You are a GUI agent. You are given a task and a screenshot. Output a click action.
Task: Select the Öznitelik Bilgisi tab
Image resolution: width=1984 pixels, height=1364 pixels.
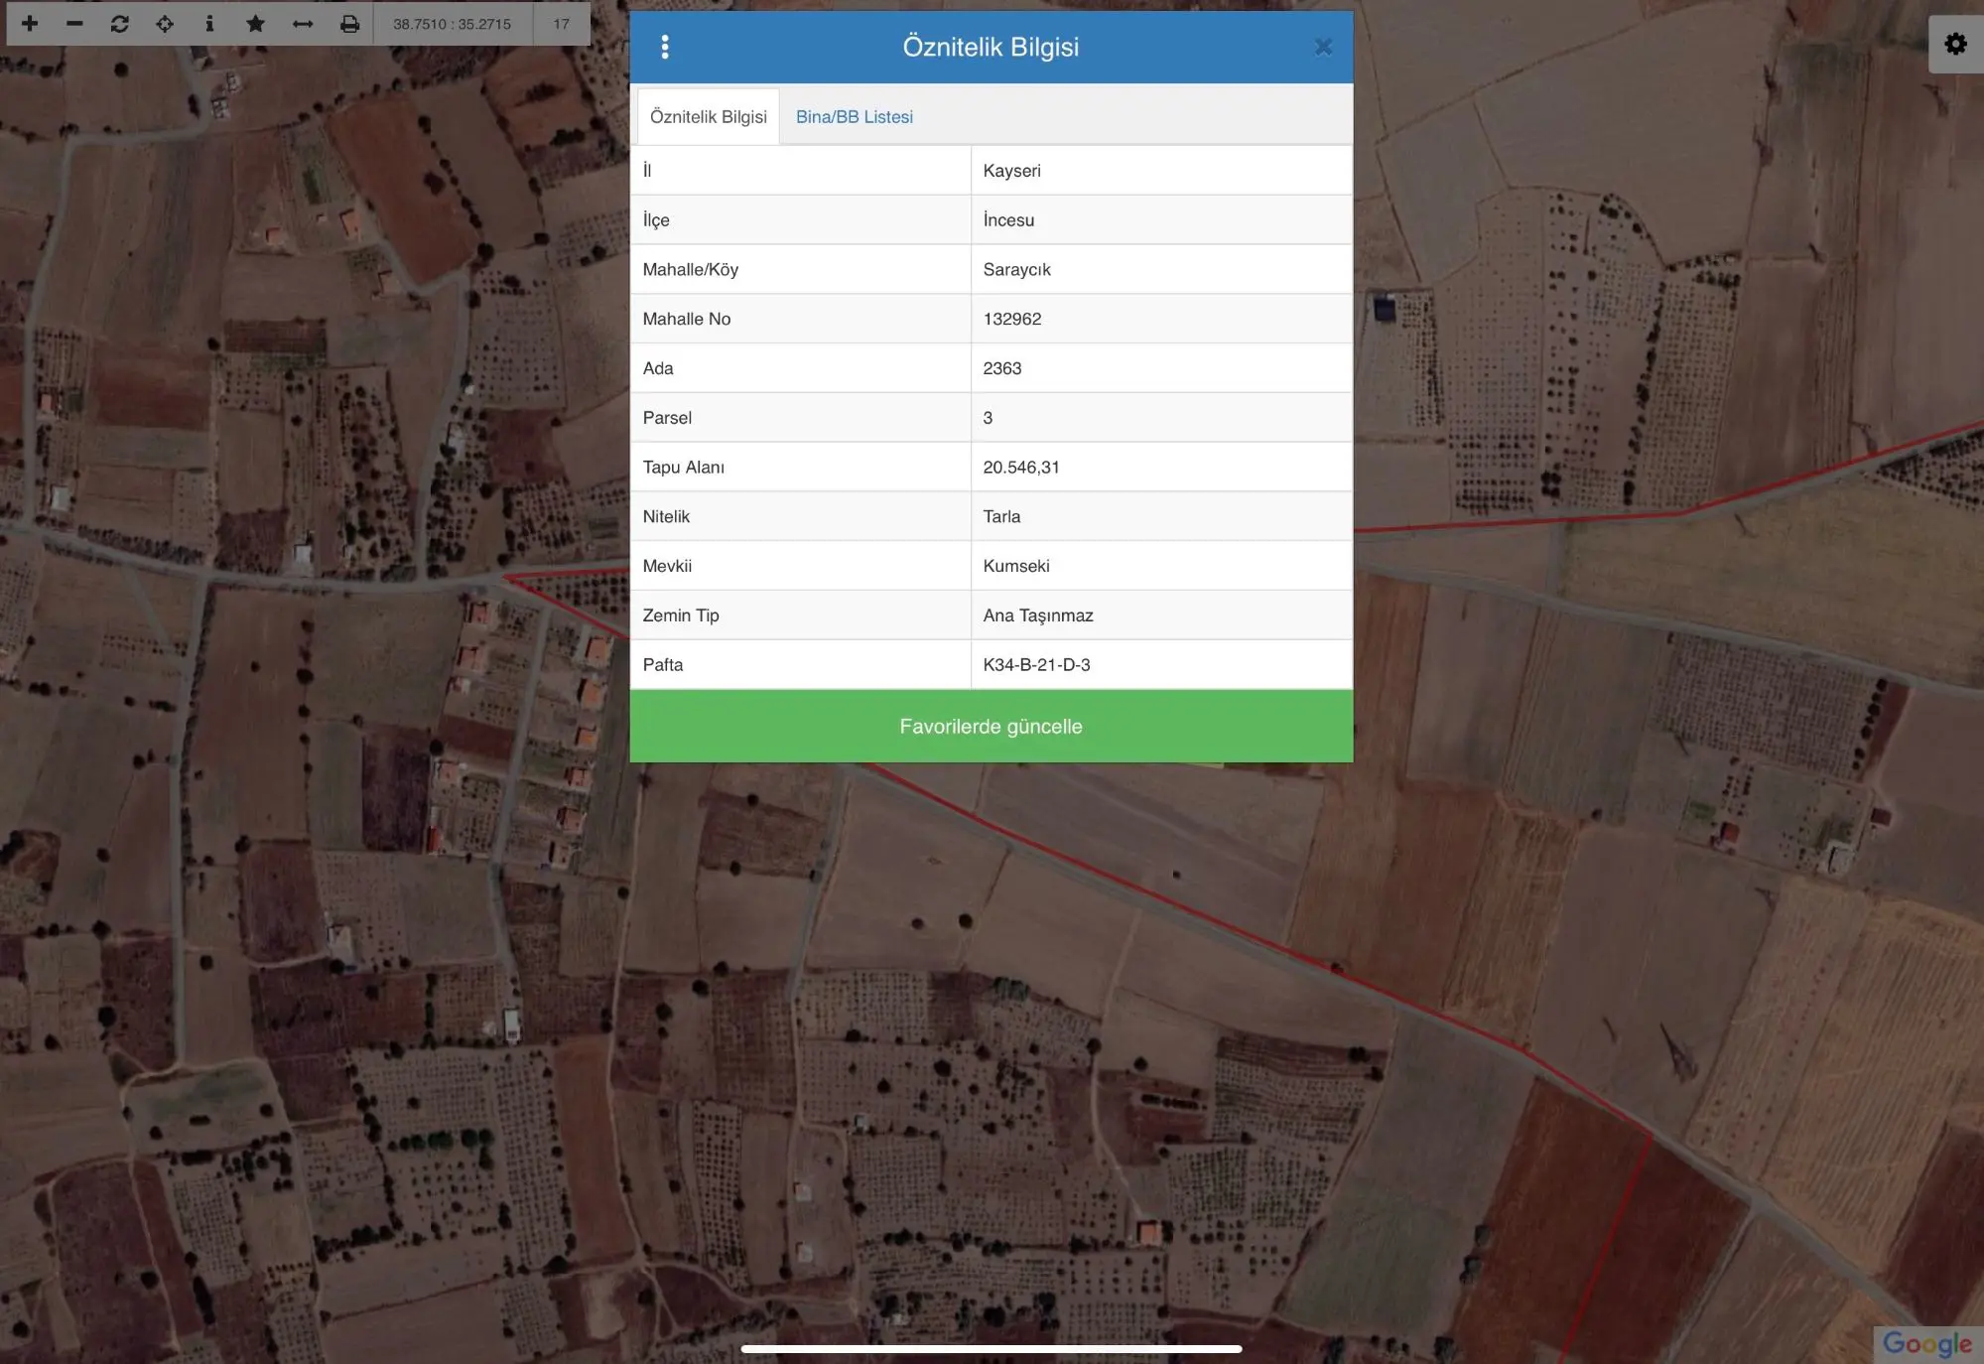[709, 116]
